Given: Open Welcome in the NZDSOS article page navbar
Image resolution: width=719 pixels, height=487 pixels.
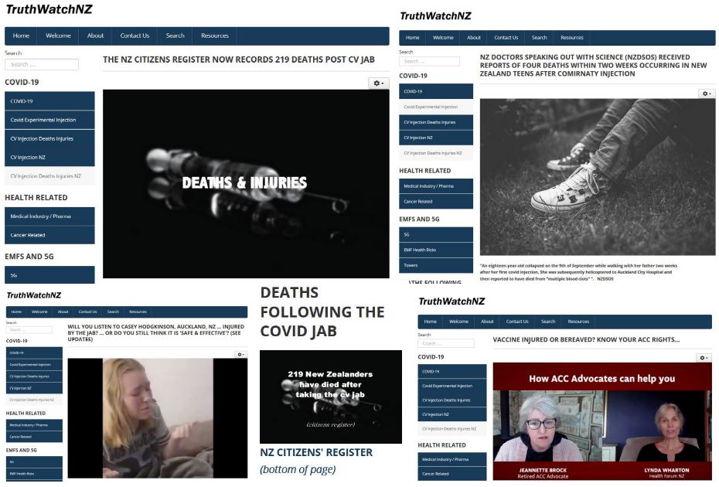Looking at the screenshot, I should coord(443,38).
